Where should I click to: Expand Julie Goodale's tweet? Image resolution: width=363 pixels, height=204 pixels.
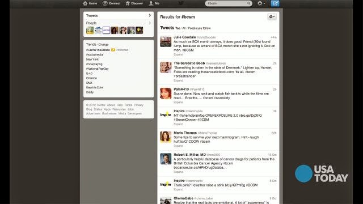pyautogui.click(x=178, y=54)
